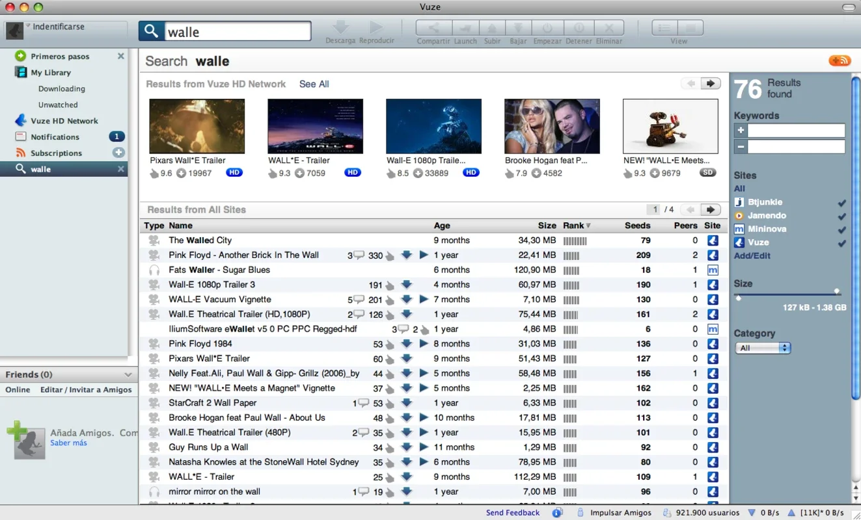The height and width of the screenshot is (520, 861).
Task: Click into the include keywords input field
Action: click(x=796, y=131)
